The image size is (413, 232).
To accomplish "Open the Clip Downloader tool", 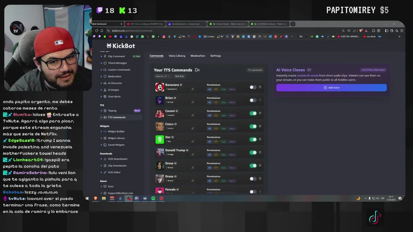I will (x=117, y=166).
